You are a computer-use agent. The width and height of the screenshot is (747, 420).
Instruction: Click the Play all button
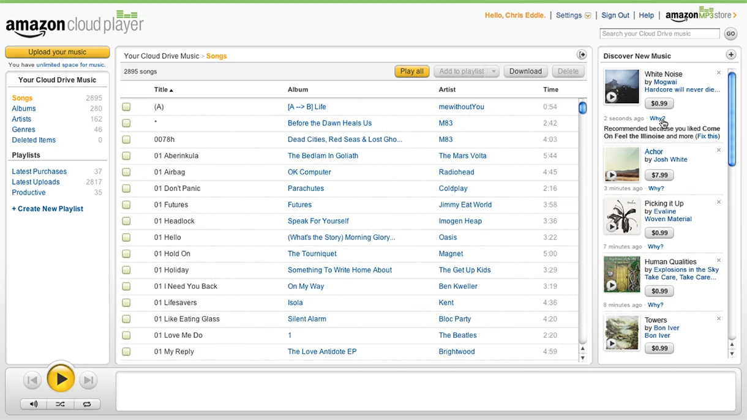point(412,72)
